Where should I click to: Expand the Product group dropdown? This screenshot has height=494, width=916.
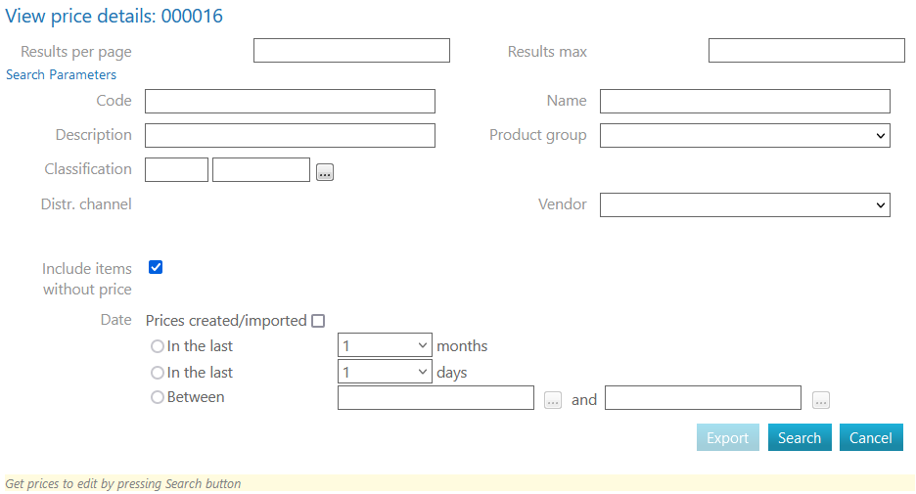click(x=745, y=136)
